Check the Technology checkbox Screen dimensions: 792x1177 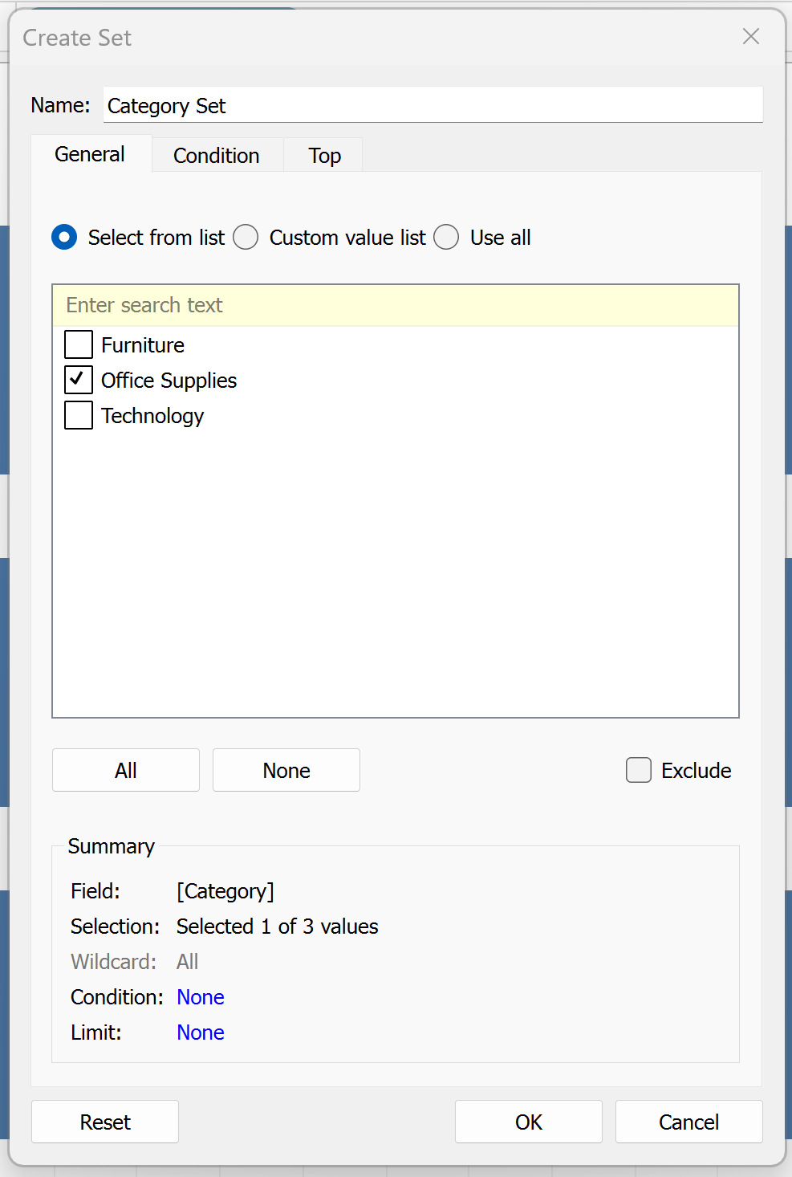tap(79, 416)
